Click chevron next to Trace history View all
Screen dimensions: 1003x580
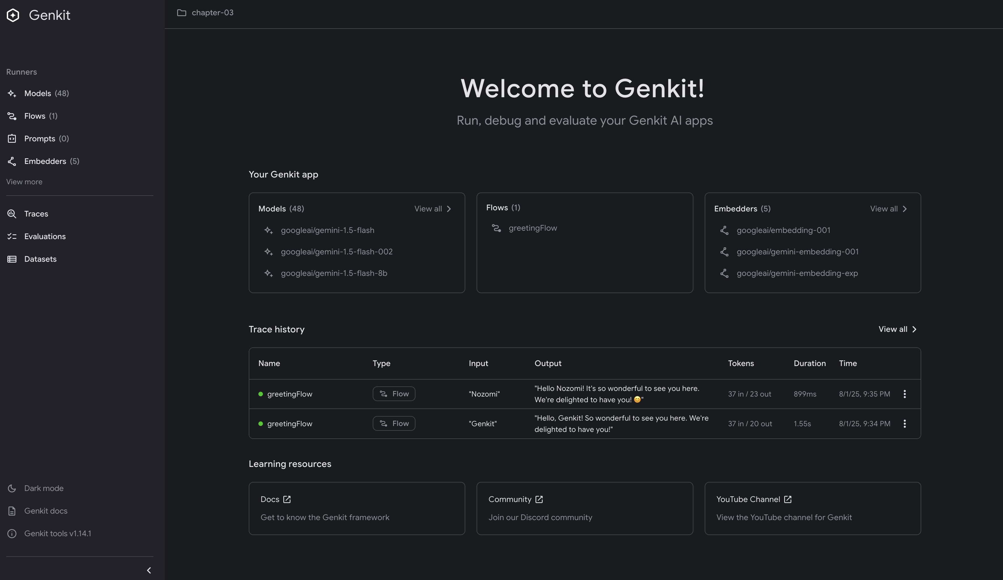tap(914, 330)
